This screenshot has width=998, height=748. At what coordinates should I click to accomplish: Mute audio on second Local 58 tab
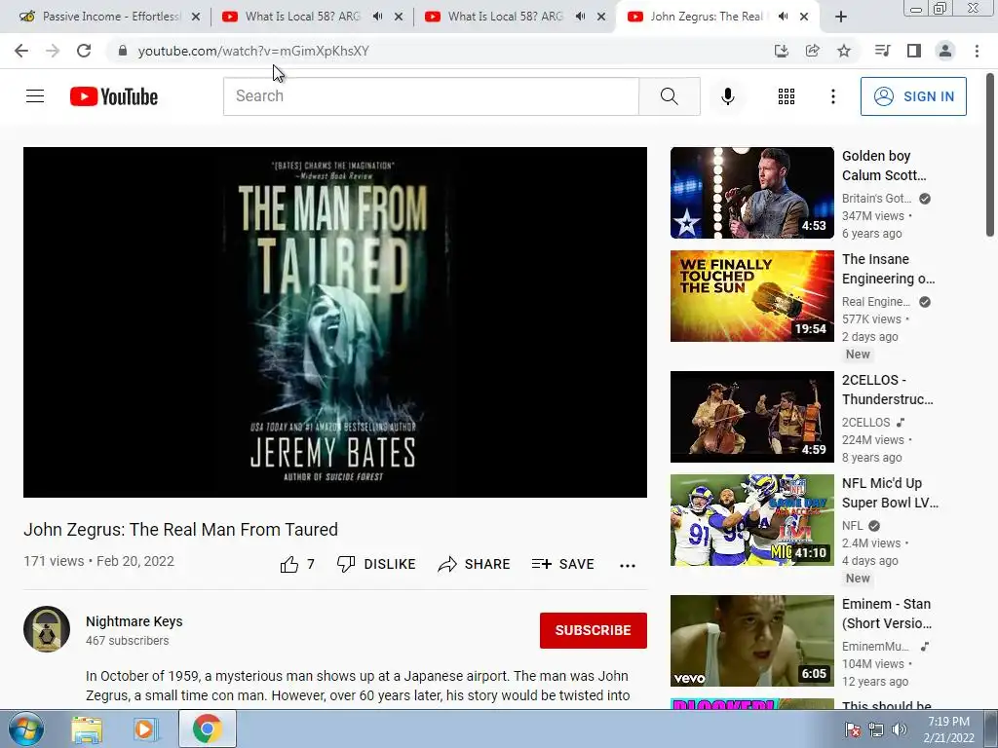[581, 17]
